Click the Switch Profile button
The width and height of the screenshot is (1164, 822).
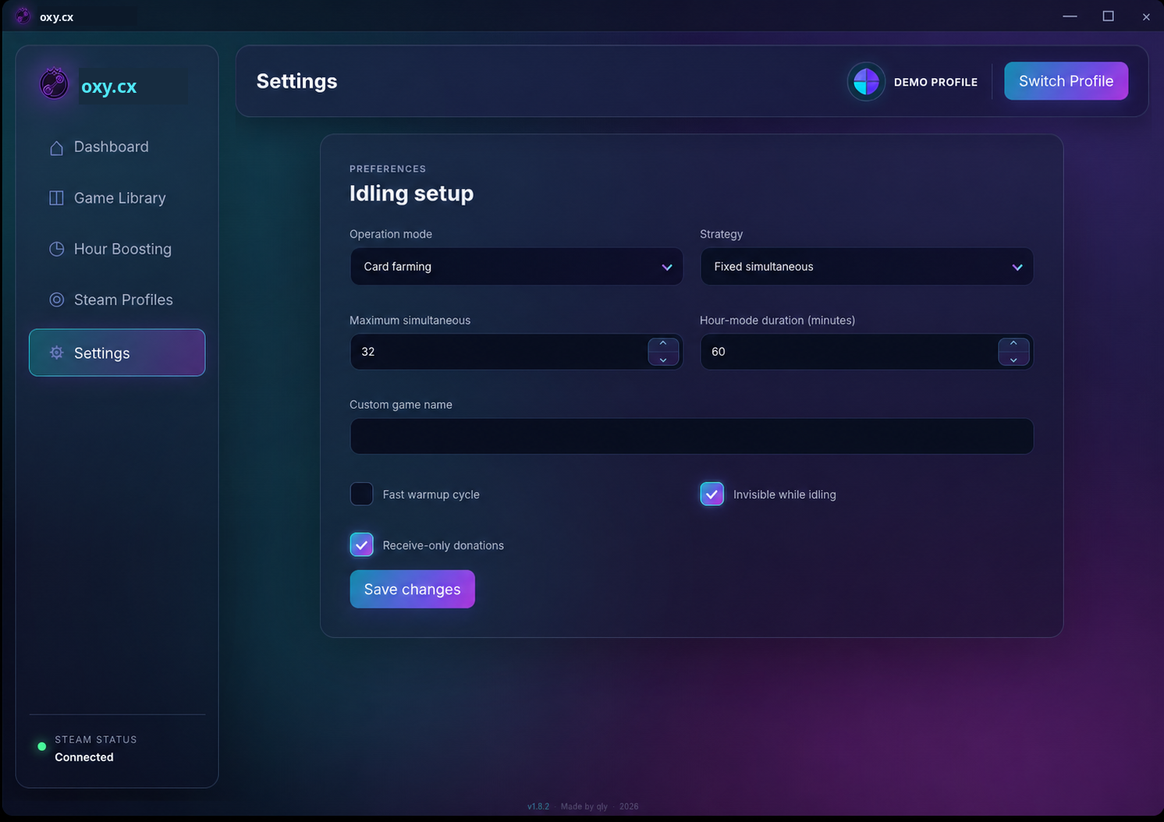1066,81
